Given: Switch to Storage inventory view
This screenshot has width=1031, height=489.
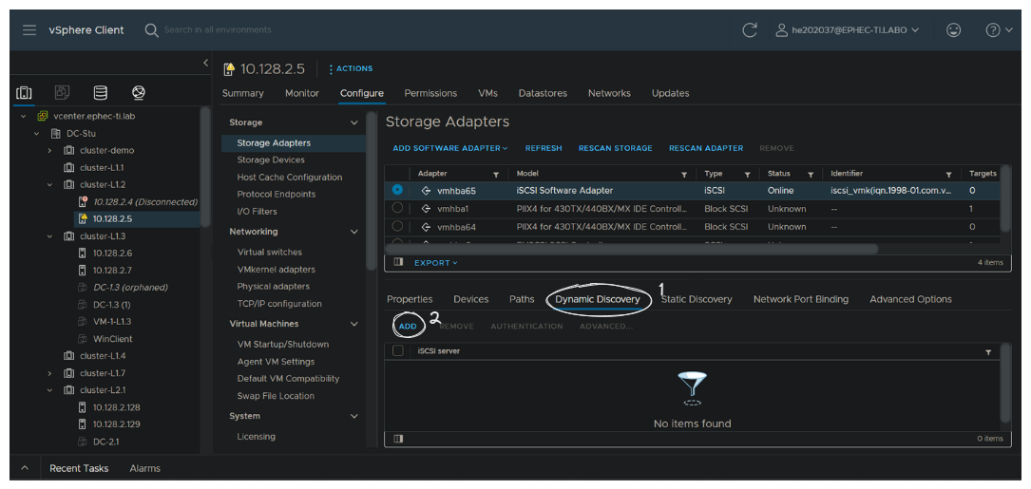Looking at the screenshot, I should coord(100,93).
